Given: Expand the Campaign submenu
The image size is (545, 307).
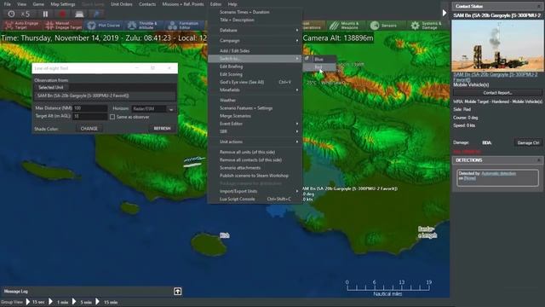Looking at the screenshot, I should click(255, 40).
